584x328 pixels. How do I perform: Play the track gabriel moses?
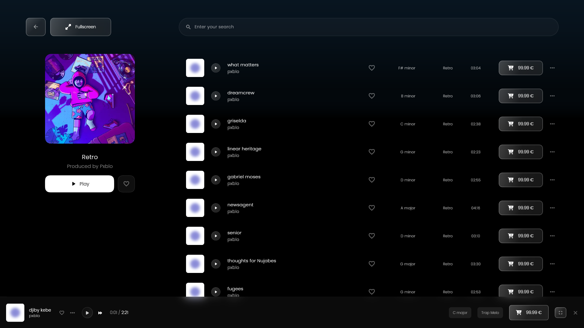click(x=216, y=180)
